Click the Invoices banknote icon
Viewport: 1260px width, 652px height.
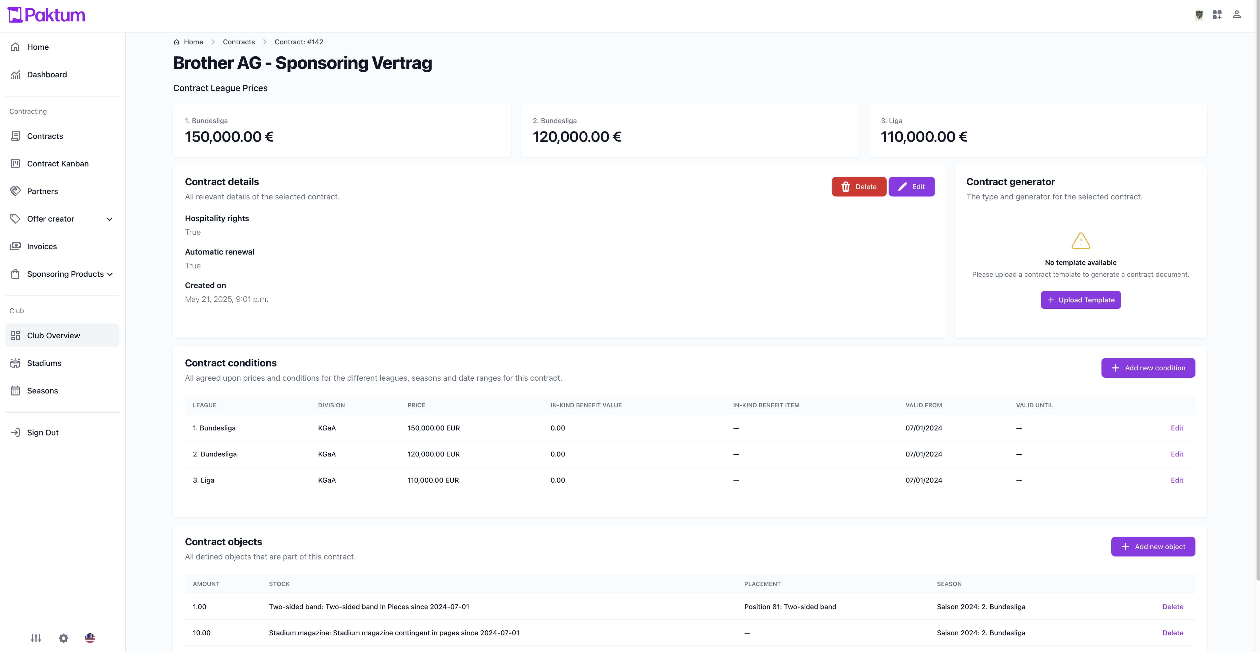[15, 246]
